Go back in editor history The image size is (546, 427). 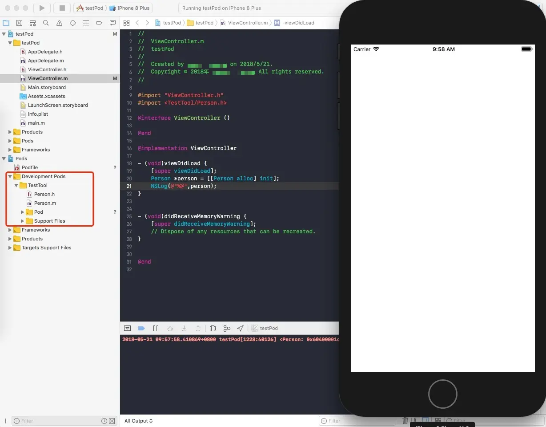[137, 23]
